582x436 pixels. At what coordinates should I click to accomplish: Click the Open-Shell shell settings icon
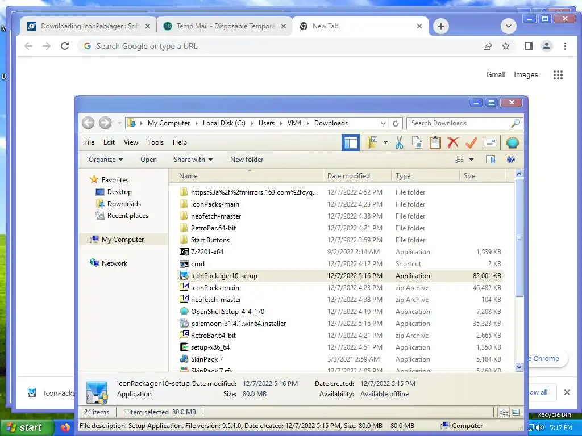coord(512,142)
